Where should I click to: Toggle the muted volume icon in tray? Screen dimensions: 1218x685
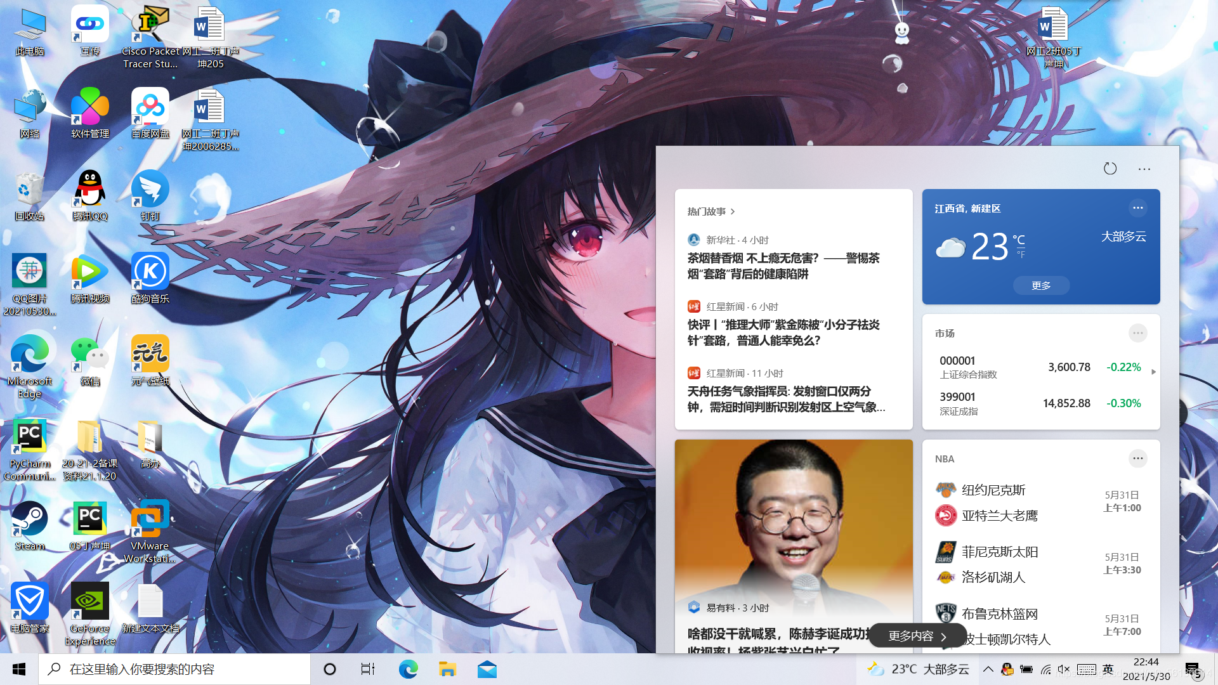[x=1064, y=669]
